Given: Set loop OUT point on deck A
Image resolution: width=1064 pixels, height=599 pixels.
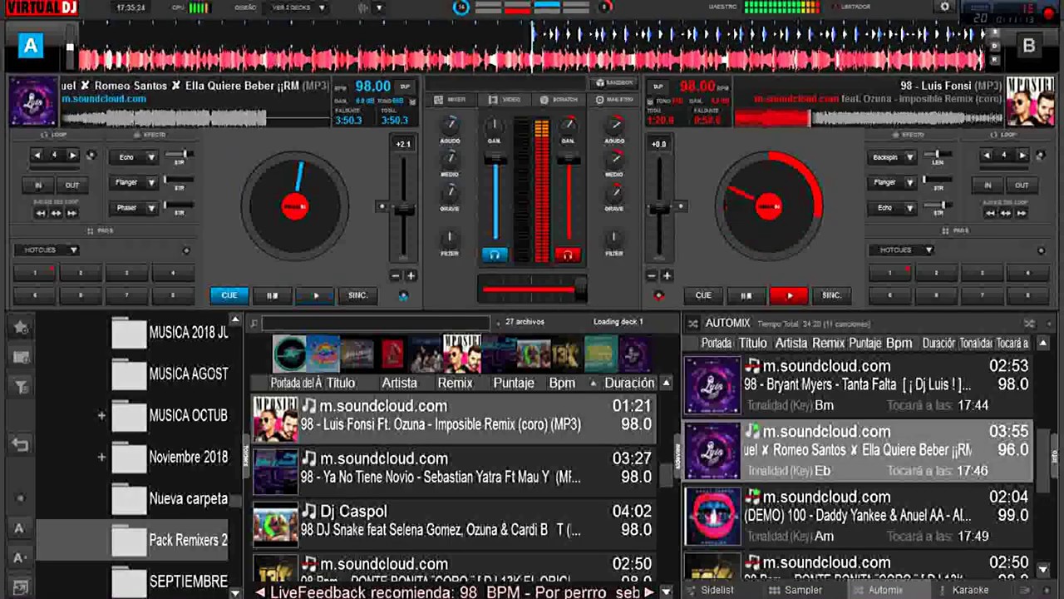Looking at the screenshot, I should click(72, 186).
